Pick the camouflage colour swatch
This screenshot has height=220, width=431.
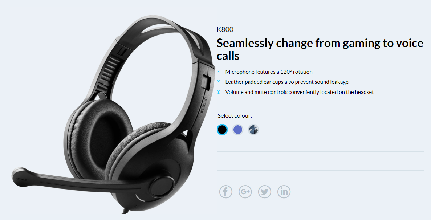[253, 129]
